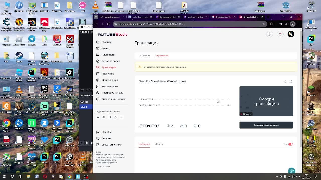The width and height of the screenshot is (321, 180).
Task: Toggle the chat switch off
Action: coord(291,144)
